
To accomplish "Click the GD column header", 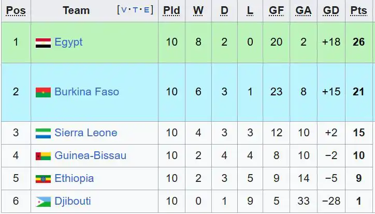I will tap(331, 10).
